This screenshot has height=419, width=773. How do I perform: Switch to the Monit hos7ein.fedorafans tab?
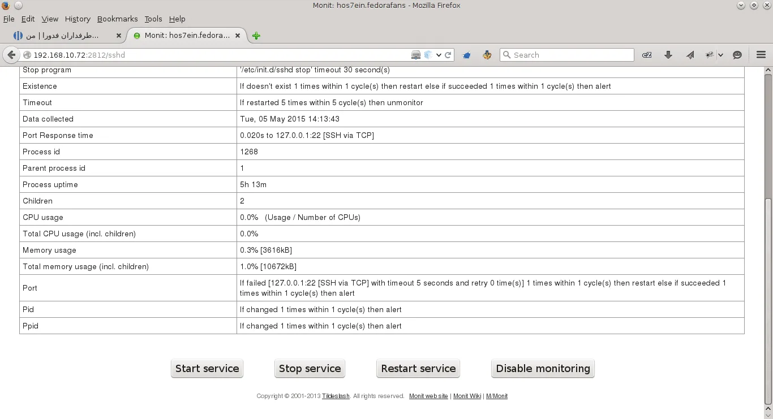(x=187, y=35)
